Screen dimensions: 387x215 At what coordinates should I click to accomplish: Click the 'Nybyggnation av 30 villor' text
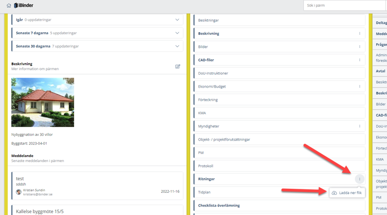[x=32, y=134]
